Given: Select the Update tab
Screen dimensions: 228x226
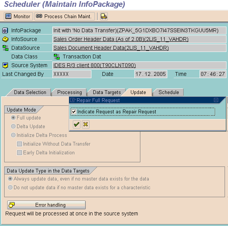Looking at the screenshot, I should 138,93.
